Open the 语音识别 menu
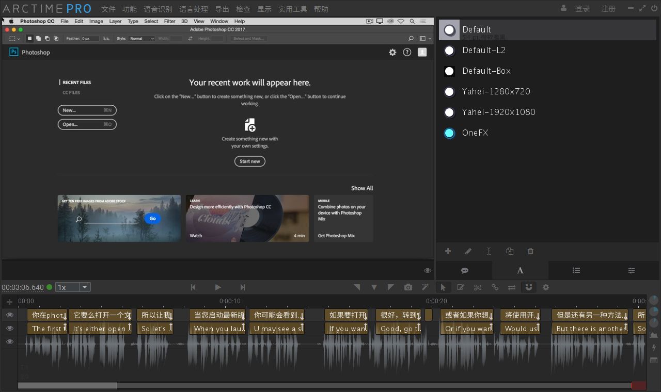The image size is (661, 392). pyautogui.click(x=158, y=9)
